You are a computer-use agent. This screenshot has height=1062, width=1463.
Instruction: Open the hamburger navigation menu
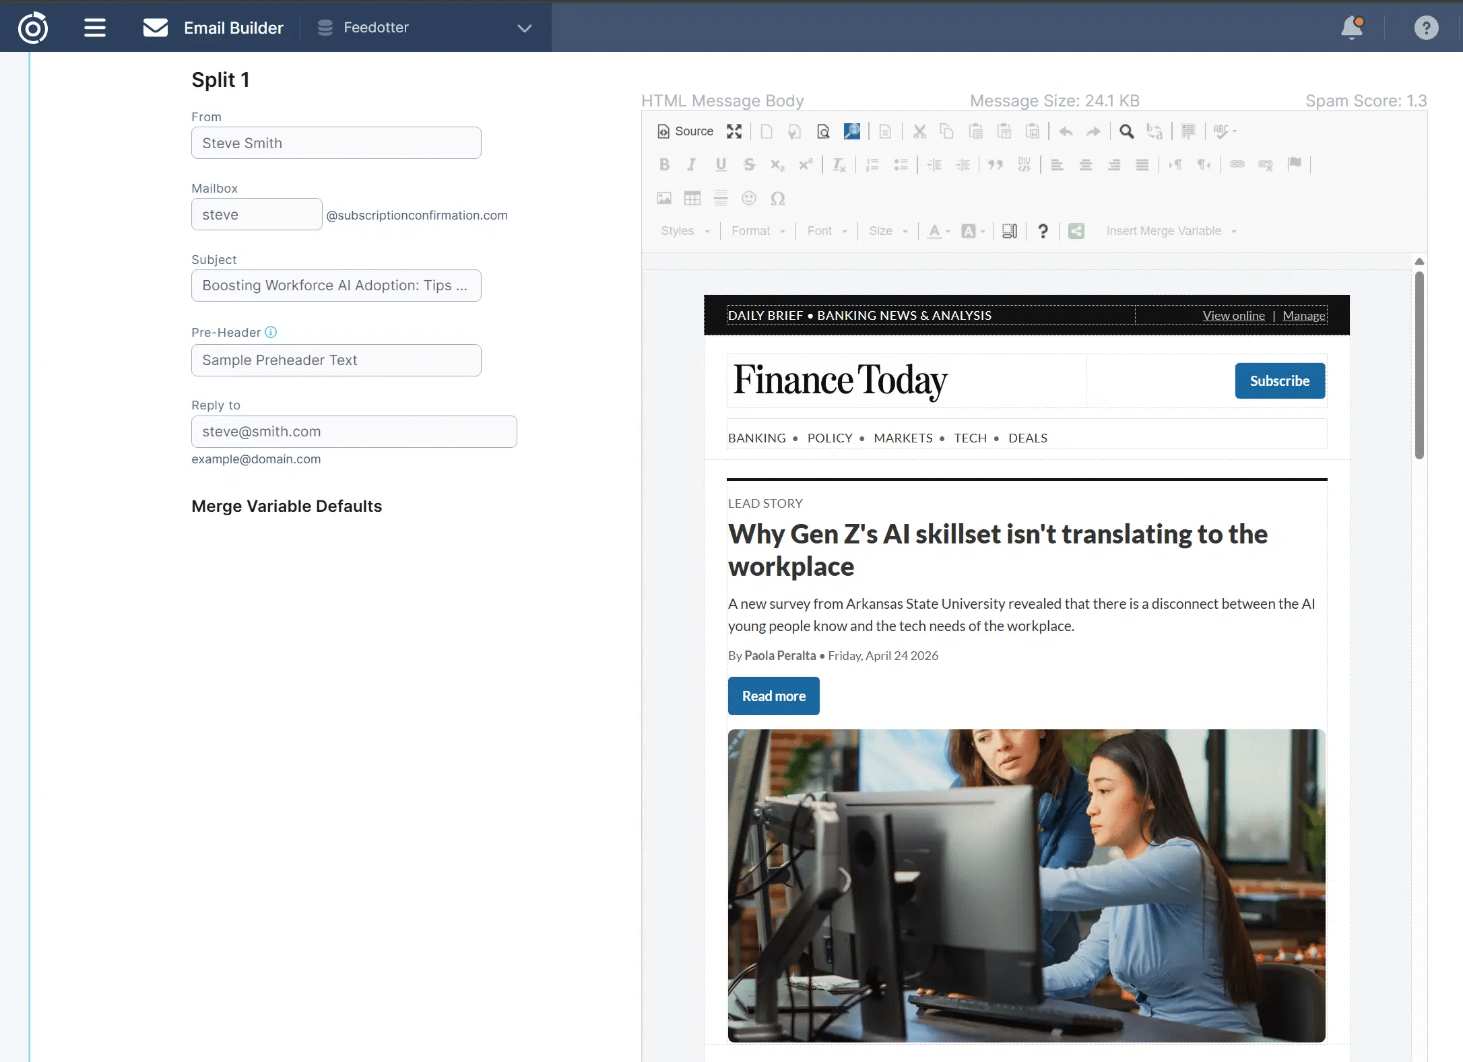click(x=94, y=28)
